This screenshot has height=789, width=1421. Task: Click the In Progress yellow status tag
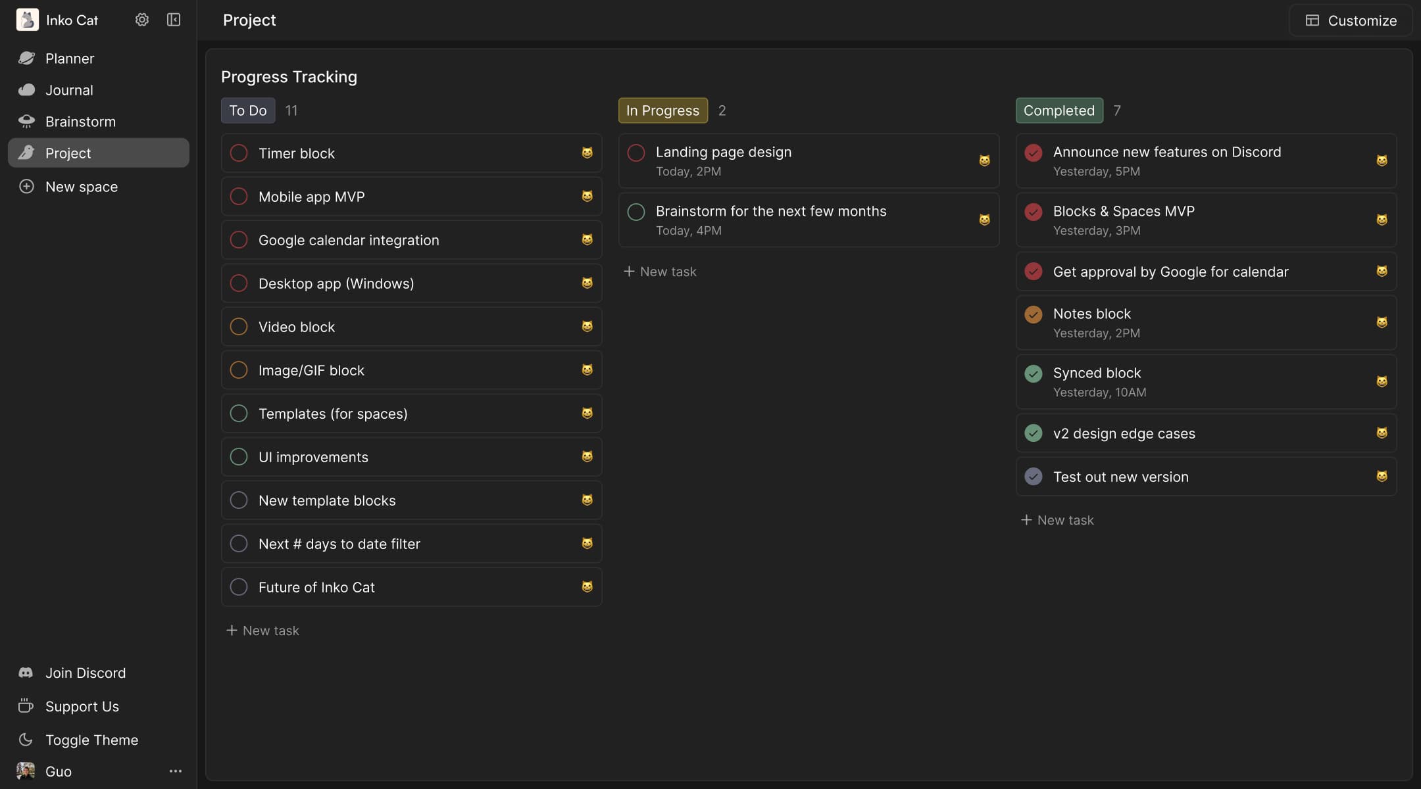pos(662,110)
